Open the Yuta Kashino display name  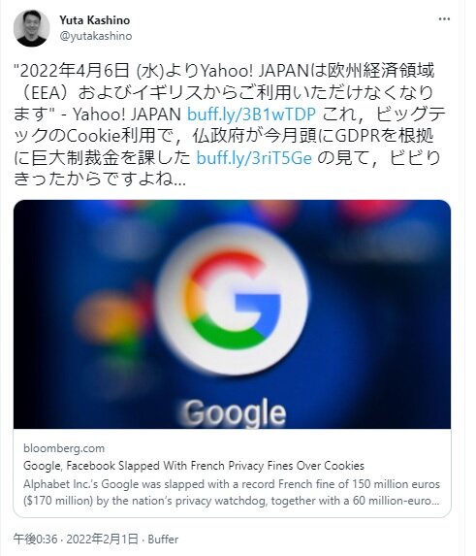point(95,20)
